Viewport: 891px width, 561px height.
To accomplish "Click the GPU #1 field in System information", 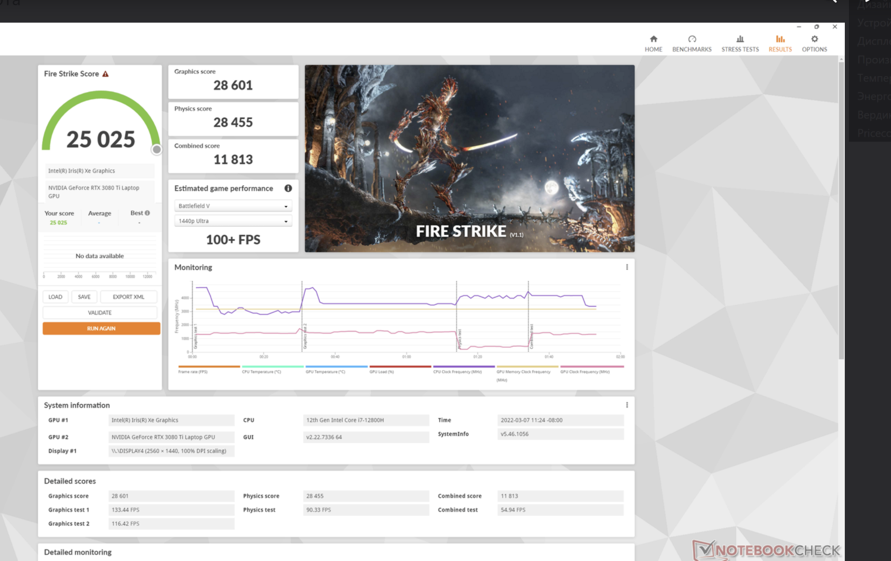I will 171,420.
